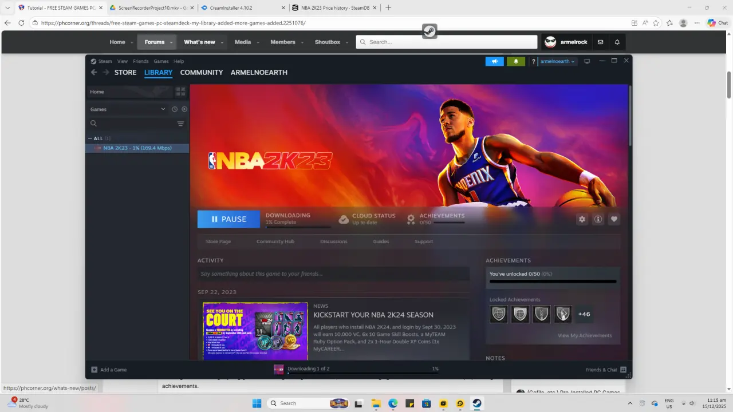The image size is (733, 412).
Task: Click Home in Steam library sidebar
Action: click(129, 92)
